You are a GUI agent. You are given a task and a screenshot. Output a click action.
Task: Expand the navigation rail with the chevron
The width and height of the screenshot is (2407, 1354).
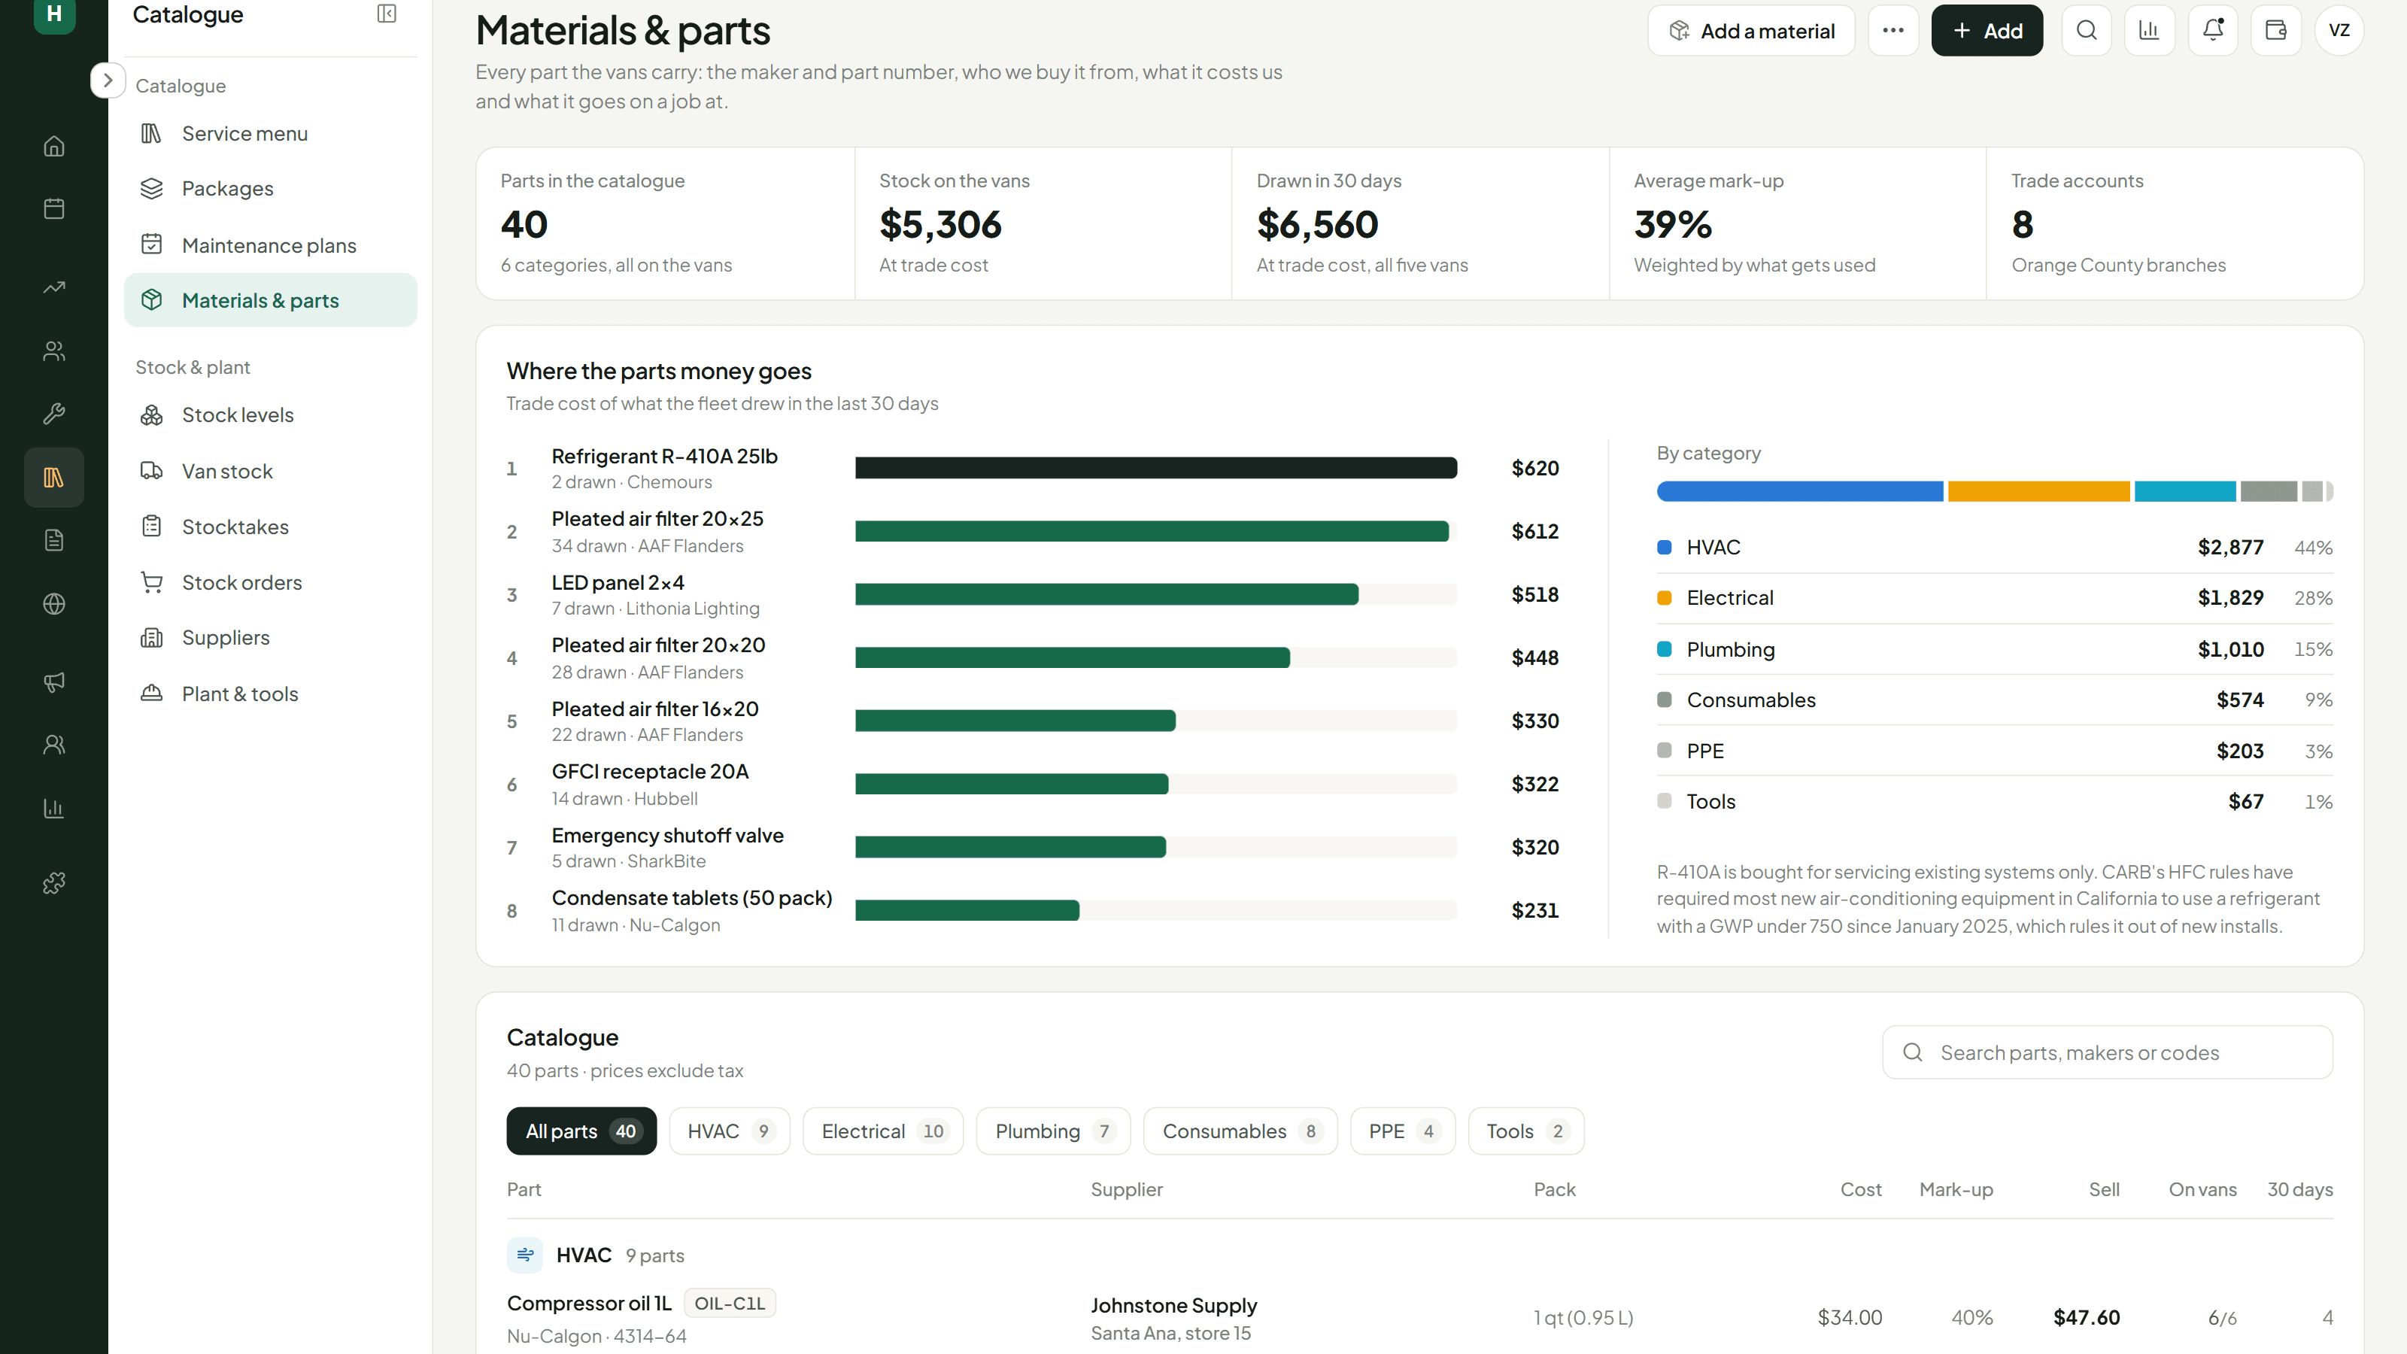pos(108,80)
